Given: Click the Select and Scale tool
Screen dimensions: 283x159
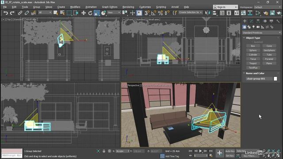Looking at the screenshot, I should 97,13.
